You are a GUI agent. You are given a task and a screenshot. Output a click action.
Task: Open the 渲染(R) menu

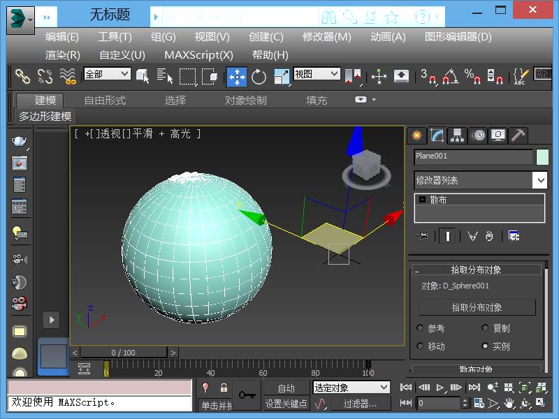[63, 55]
